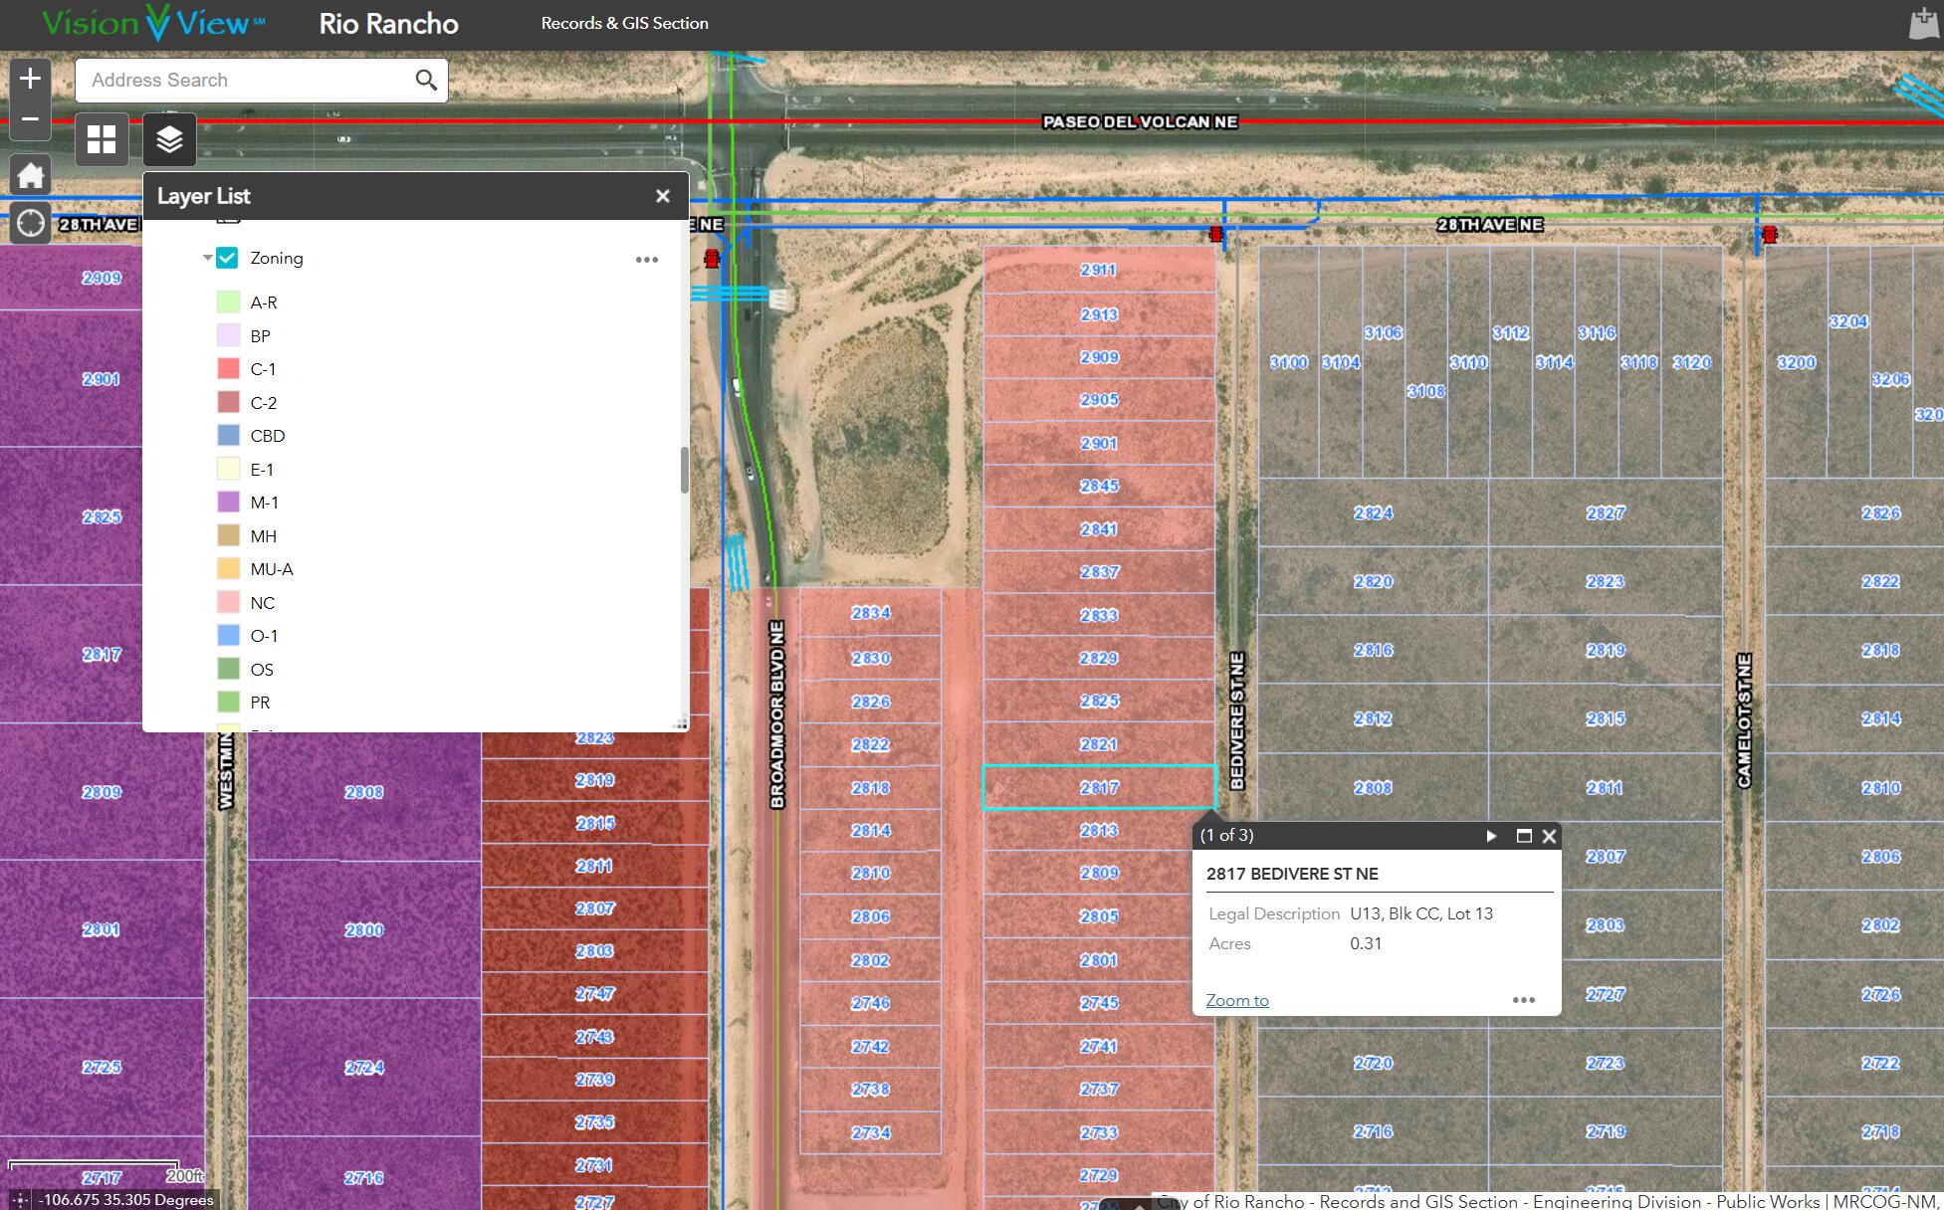Click the MU-A legend swatch
Screen dimensions: 1944x1210
(x=228, y=569)
